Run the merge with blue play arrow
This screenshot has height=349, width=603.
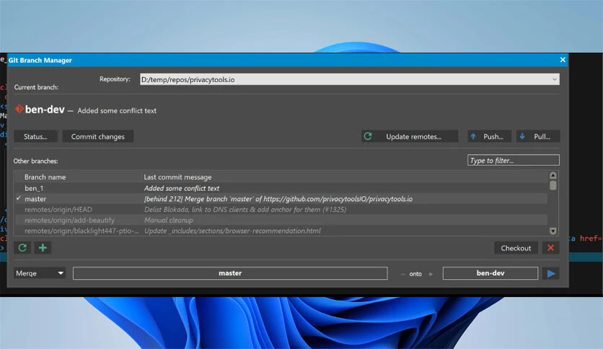pyautogui.click(x=551, y=273)
